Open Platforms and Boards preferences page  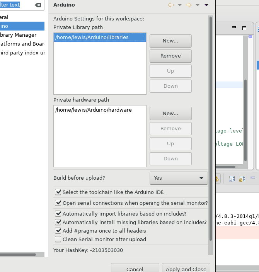coord(21,44)
